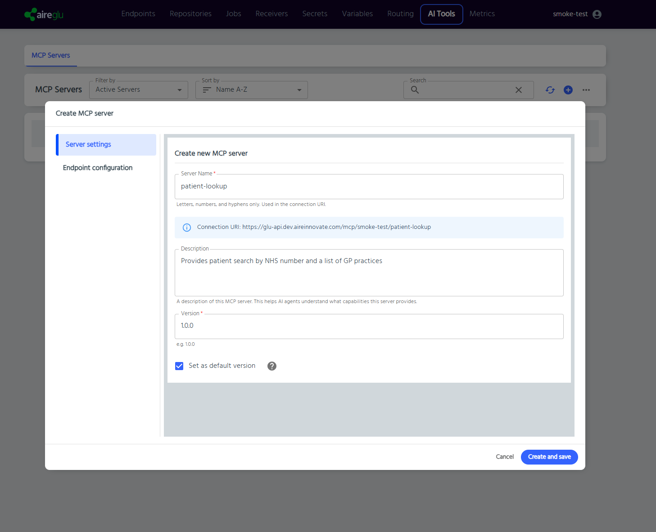The image size is (656, 532).
Task: Uncheck Set as default version checkbox
Action: click(x=179, y=366)
